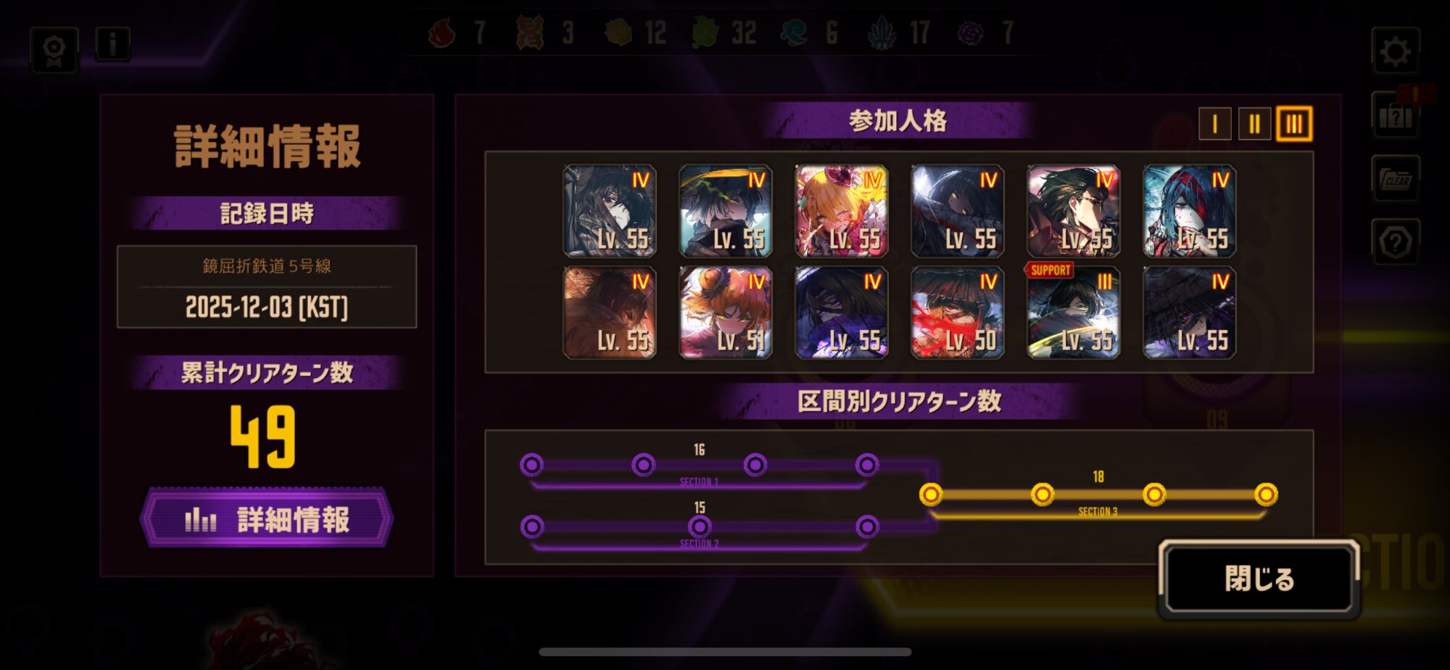
Task: Tap the info 'i' icon
Action: (112, 45)
